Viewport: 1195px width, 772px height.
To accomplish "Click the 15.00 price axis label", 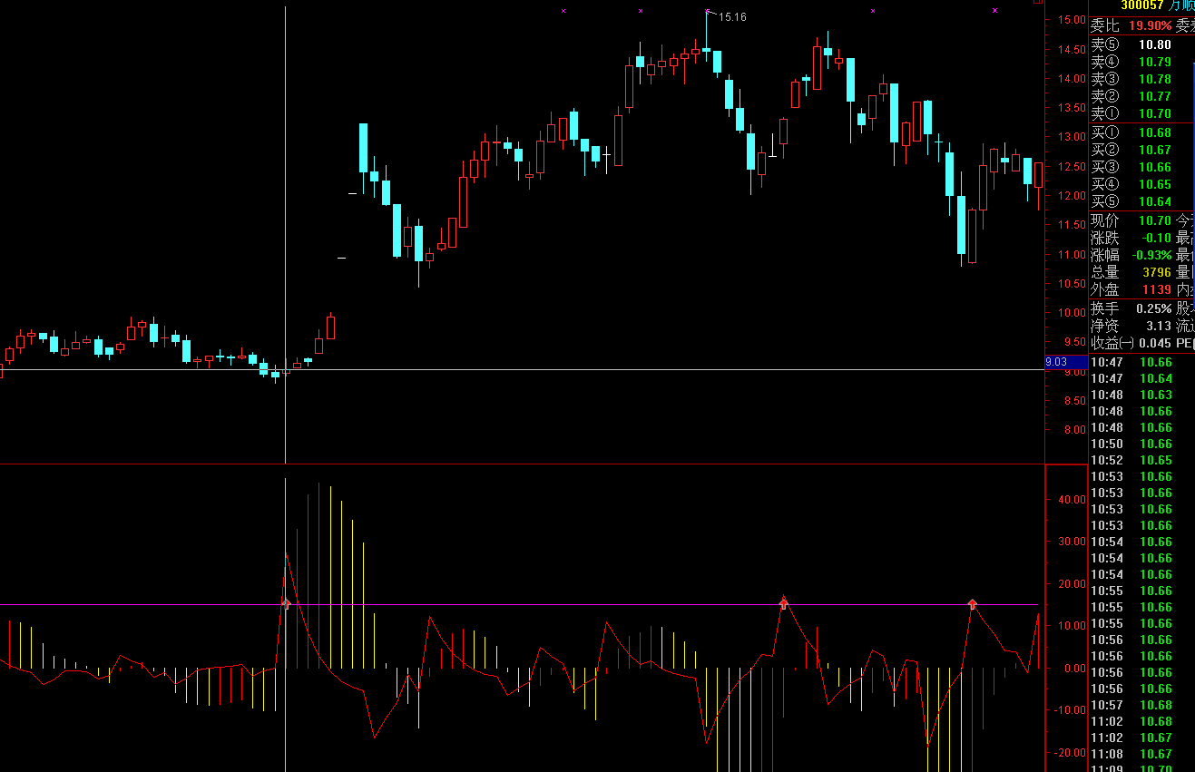I will click(1073, 19).
